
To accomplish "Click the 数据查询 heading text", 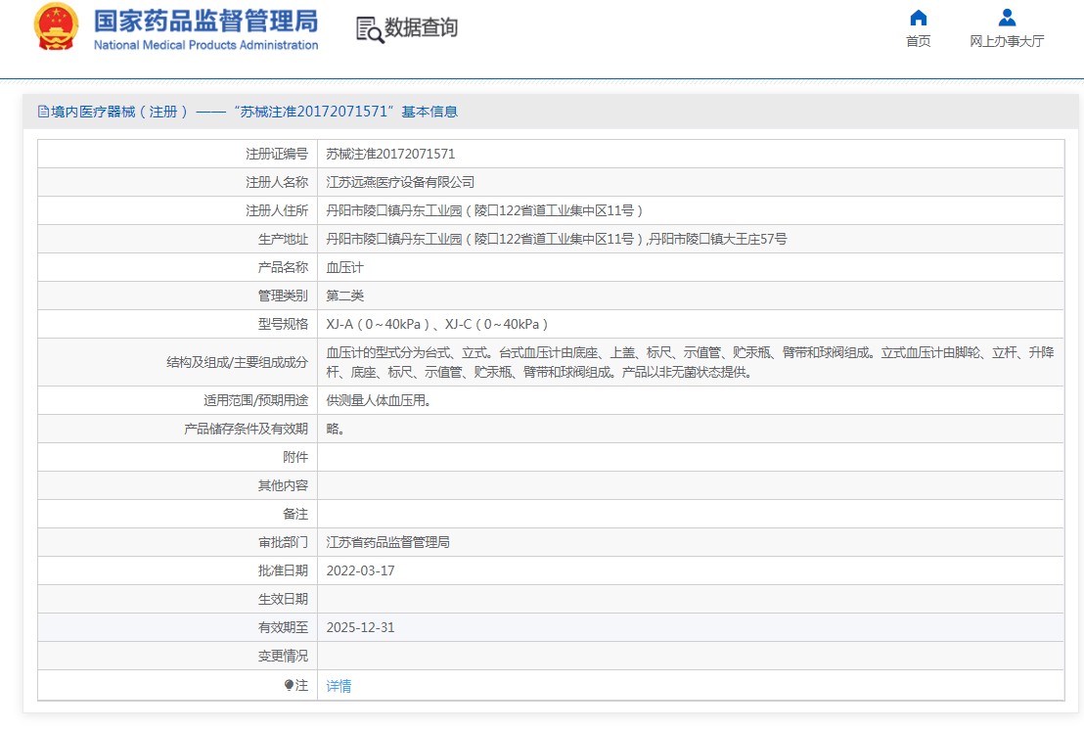I will tap(421, 27).
